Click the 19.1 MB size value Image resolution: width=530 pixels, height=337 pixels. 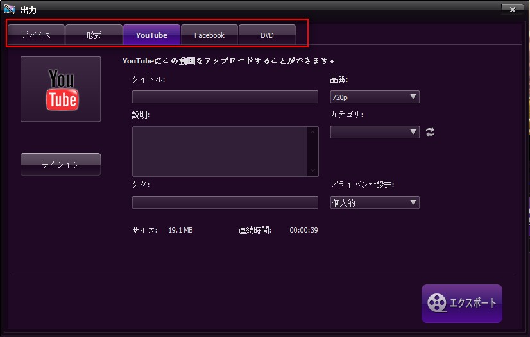pos(180,230)
